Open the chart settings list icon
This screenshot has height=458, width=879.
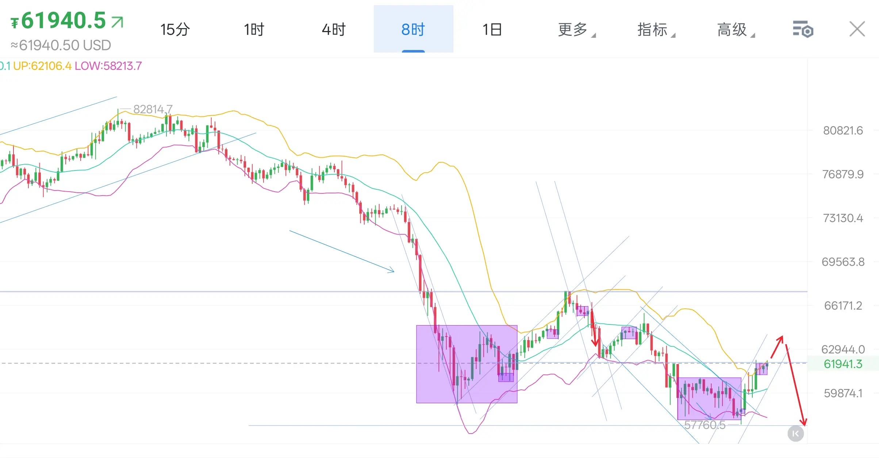coord(803,29)
